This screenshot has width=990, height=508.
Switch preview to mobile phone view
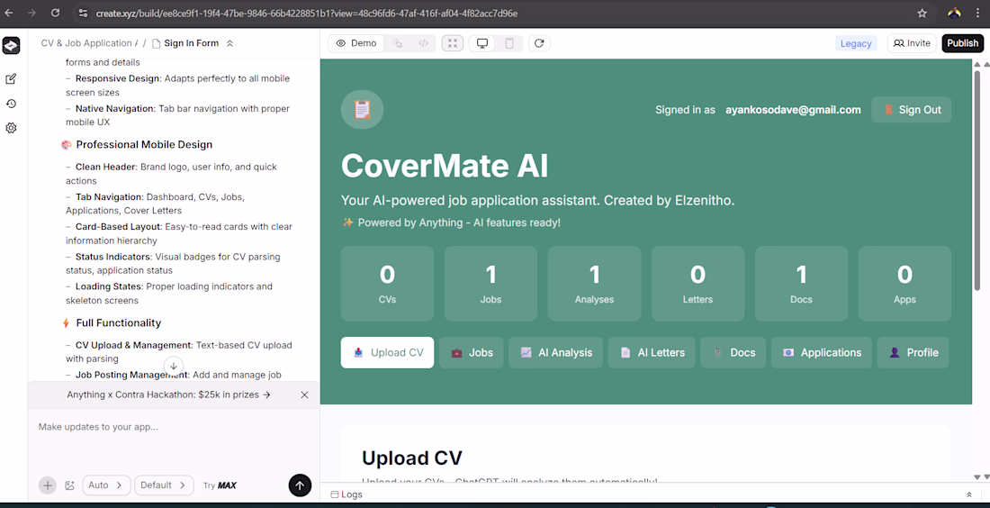pyautogui.click(x=509, y=43)
